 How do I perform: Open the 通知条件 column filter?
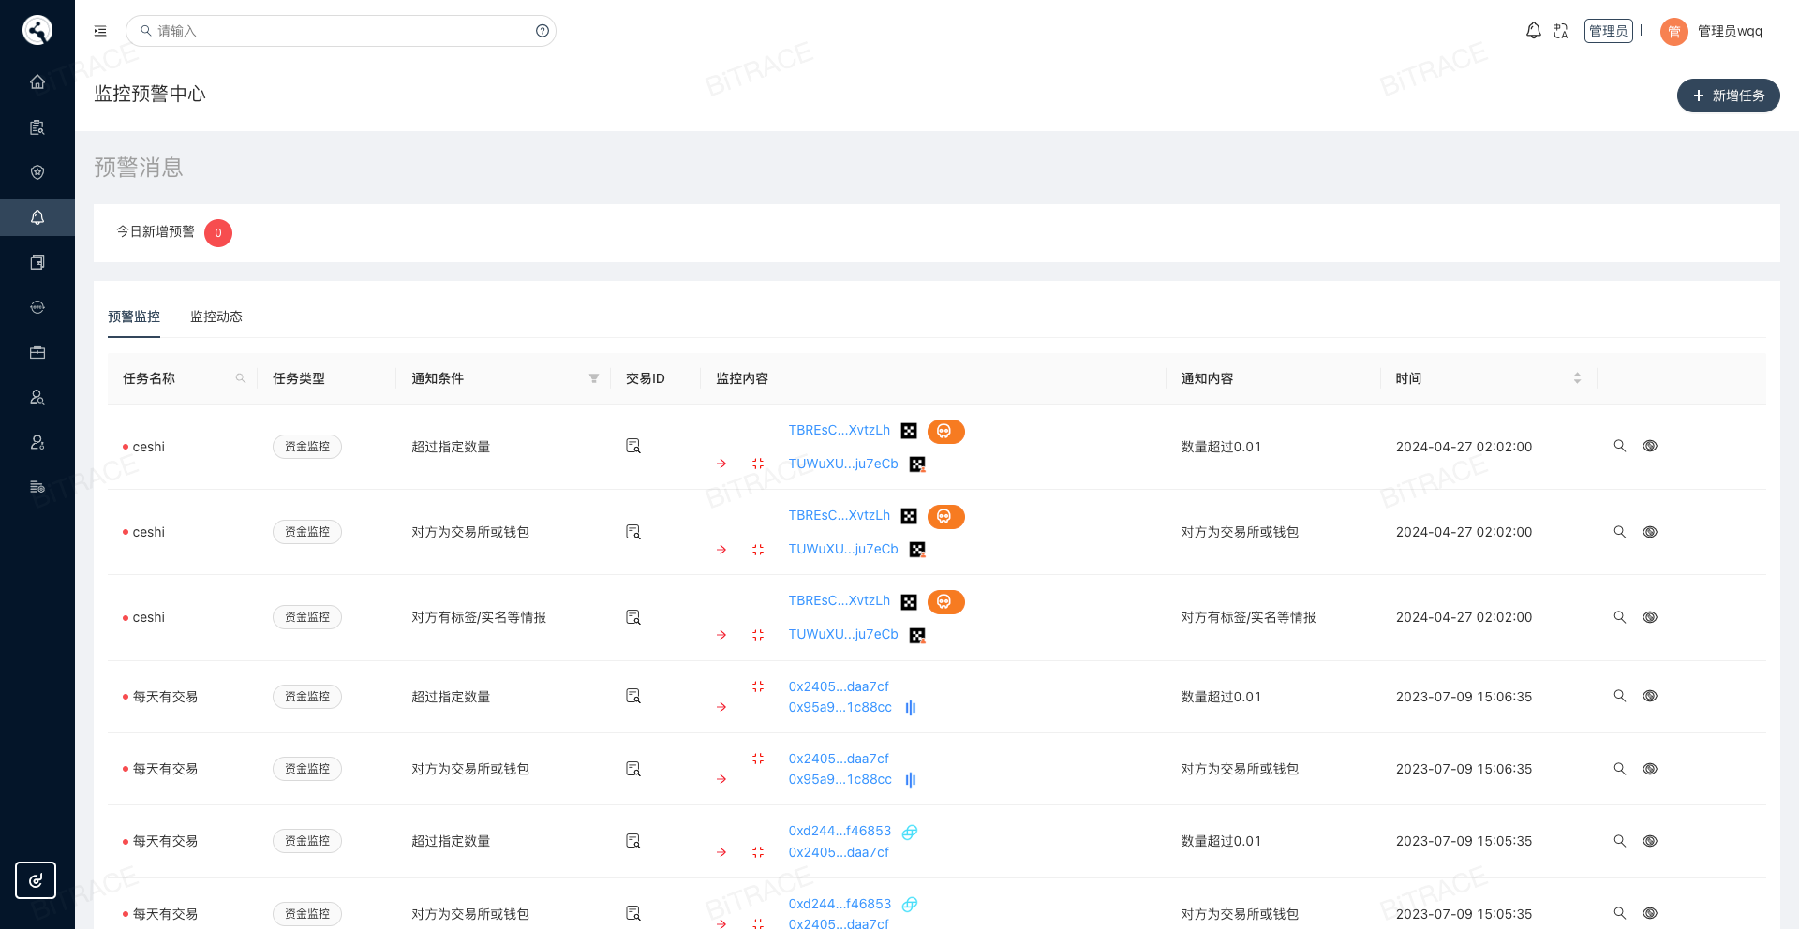(593, 378)
